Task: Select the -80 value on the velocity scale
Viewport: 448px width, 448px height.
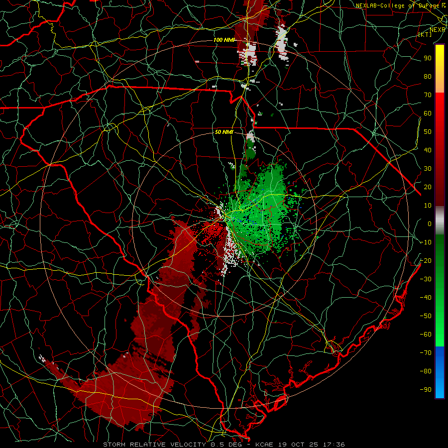Action: 426,371
